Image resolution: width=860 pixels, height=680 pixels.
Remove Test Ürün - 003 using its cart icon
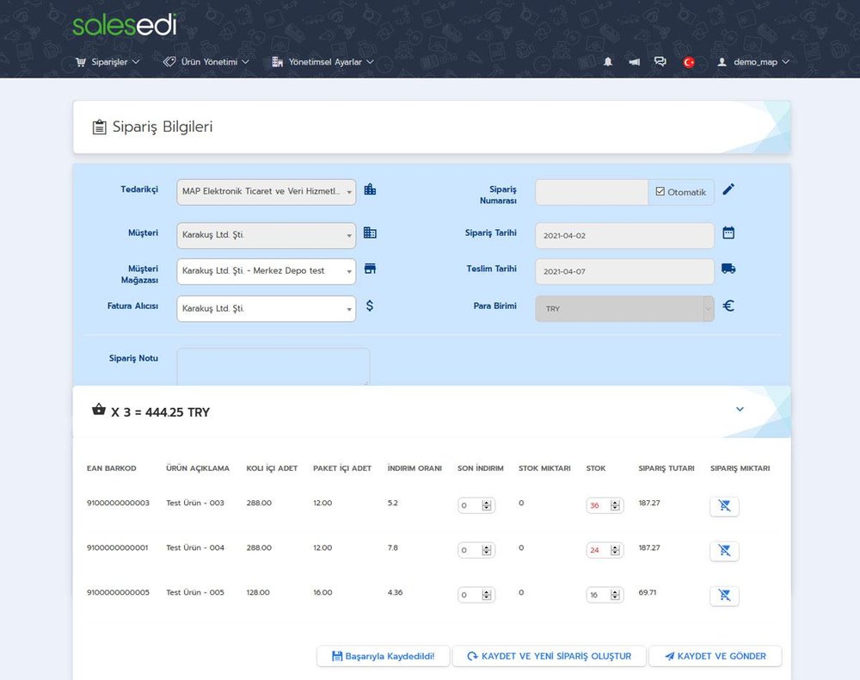click(x=723, y=506)
